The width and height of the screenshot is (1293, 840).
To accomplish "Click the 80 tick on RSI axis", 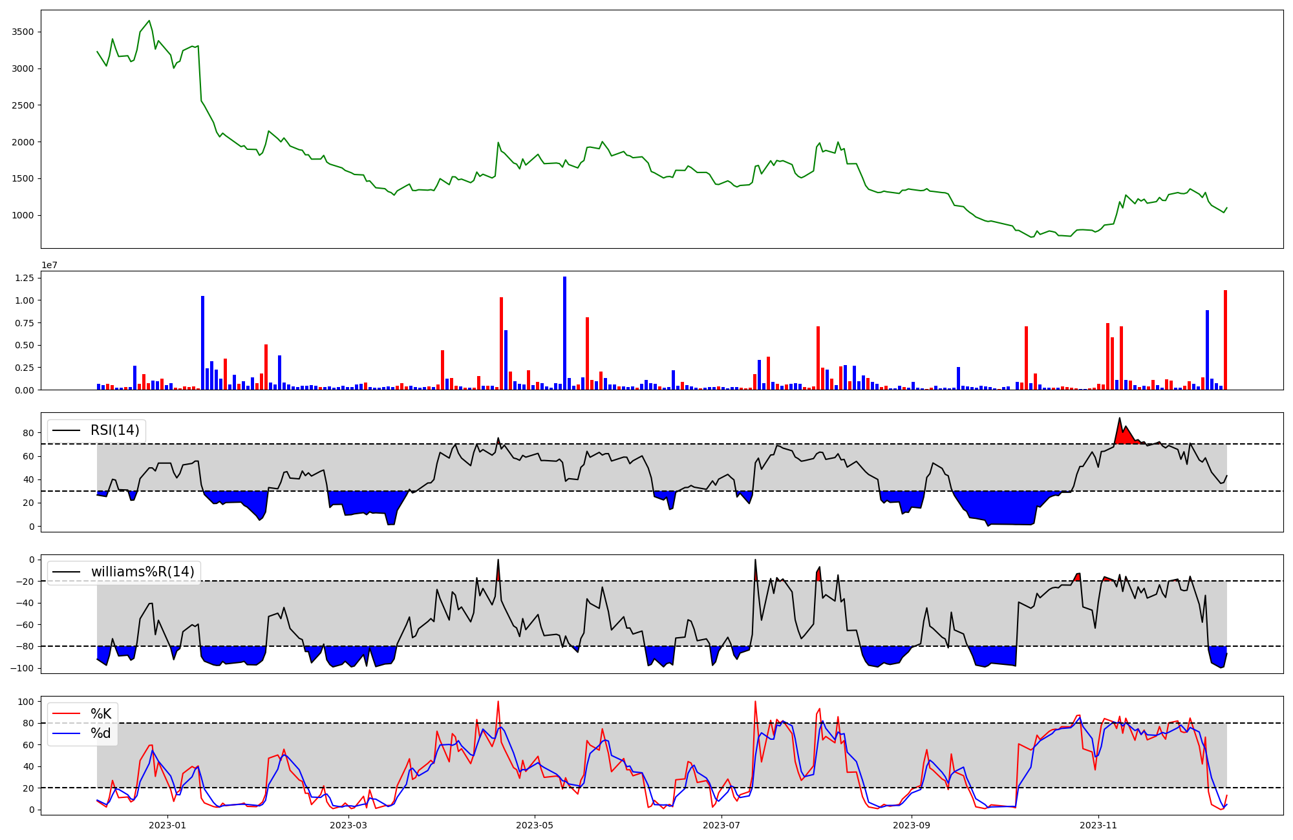I will tap(30, 433).
